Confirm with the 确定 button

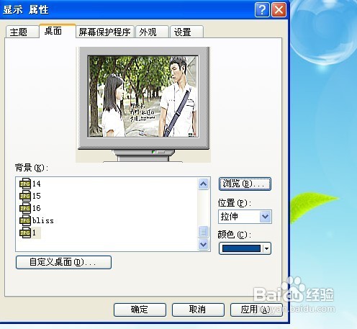(140, 310)
